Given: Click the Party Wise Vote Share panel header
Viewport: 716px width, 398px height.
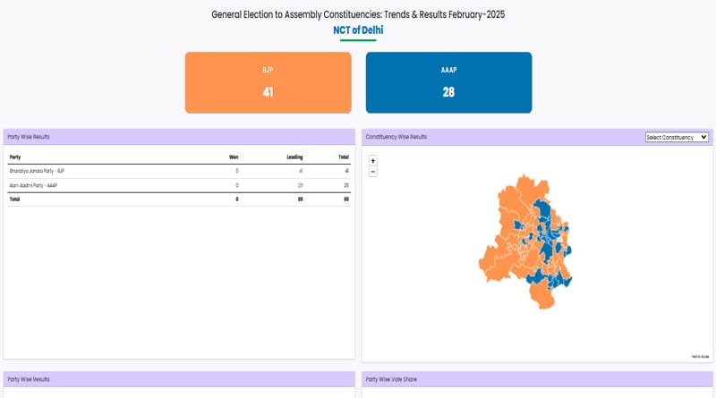Looking at the screenshot, I should tap(391, 379).
